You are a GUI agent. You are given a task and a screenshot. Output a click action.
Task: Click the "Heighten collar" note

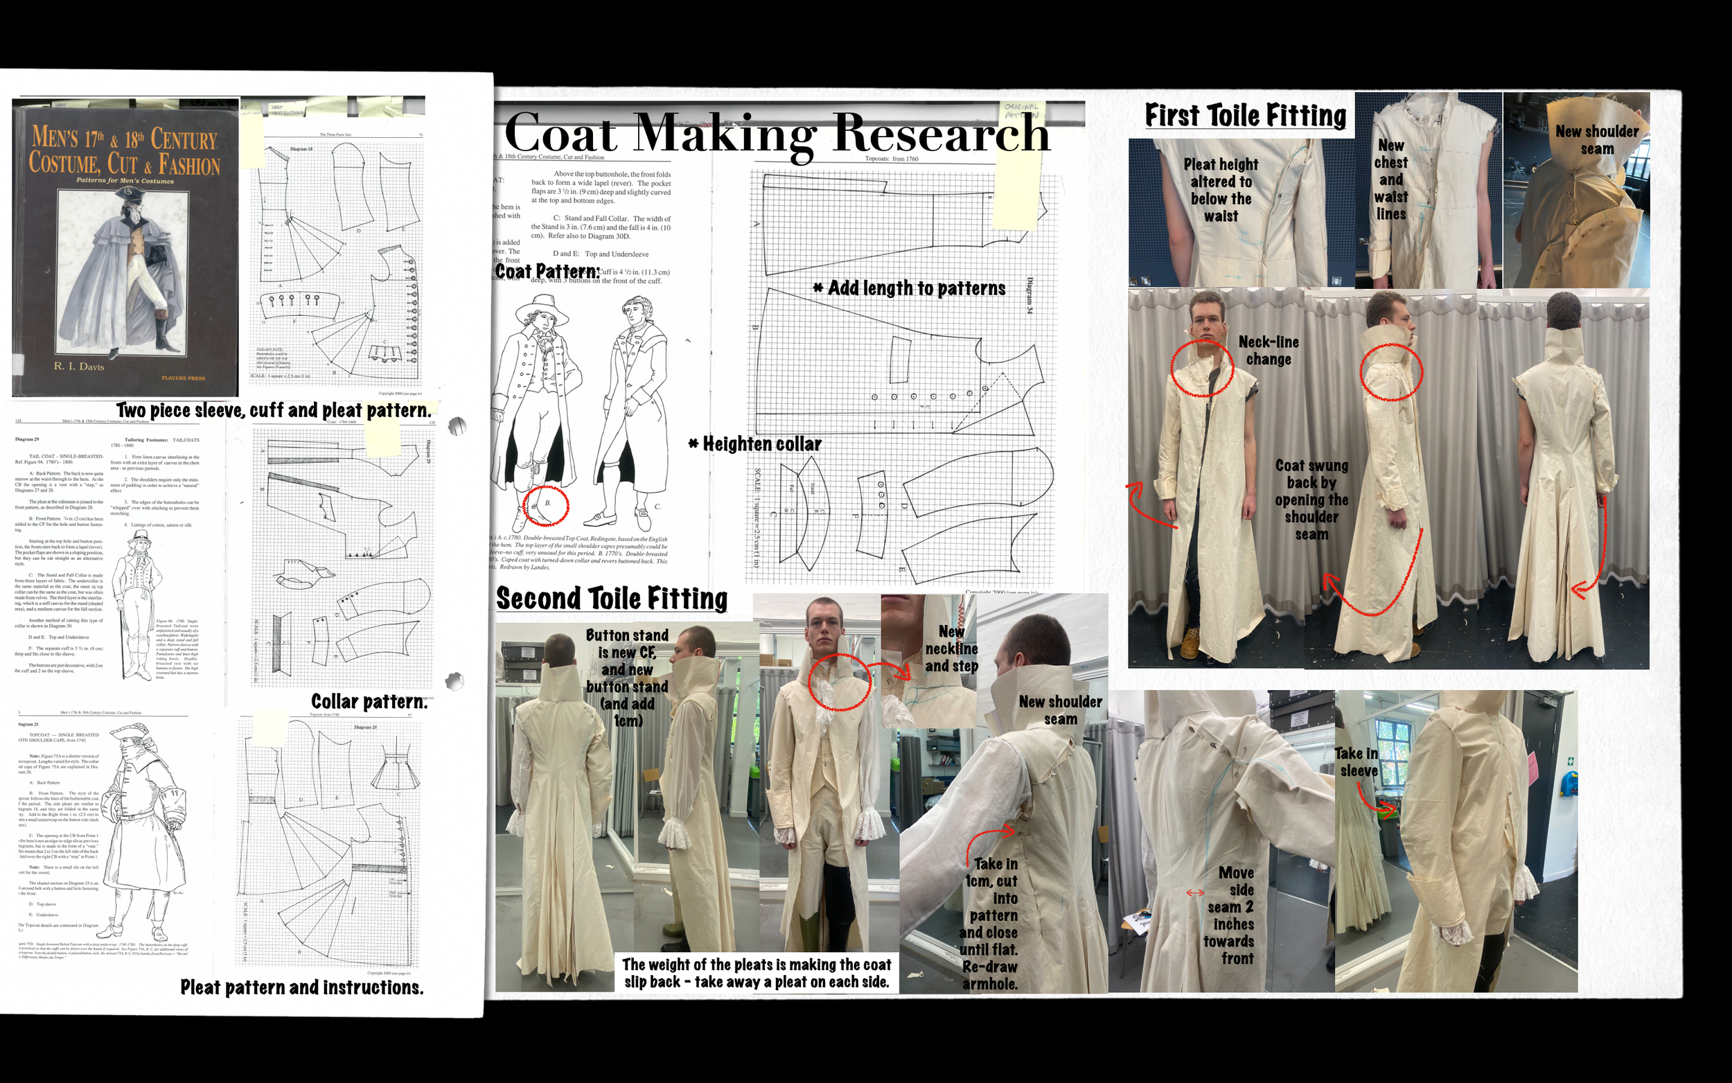(x=754, y=444)
